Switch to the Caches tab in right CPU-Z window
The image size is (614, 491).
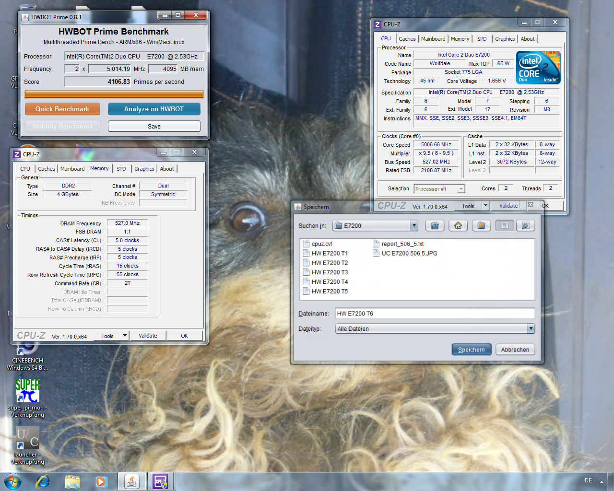click(407, 39)
